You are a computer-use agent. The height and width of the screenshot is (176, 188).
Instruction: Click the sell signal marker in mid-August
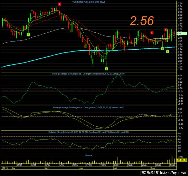tap(166, 30)
